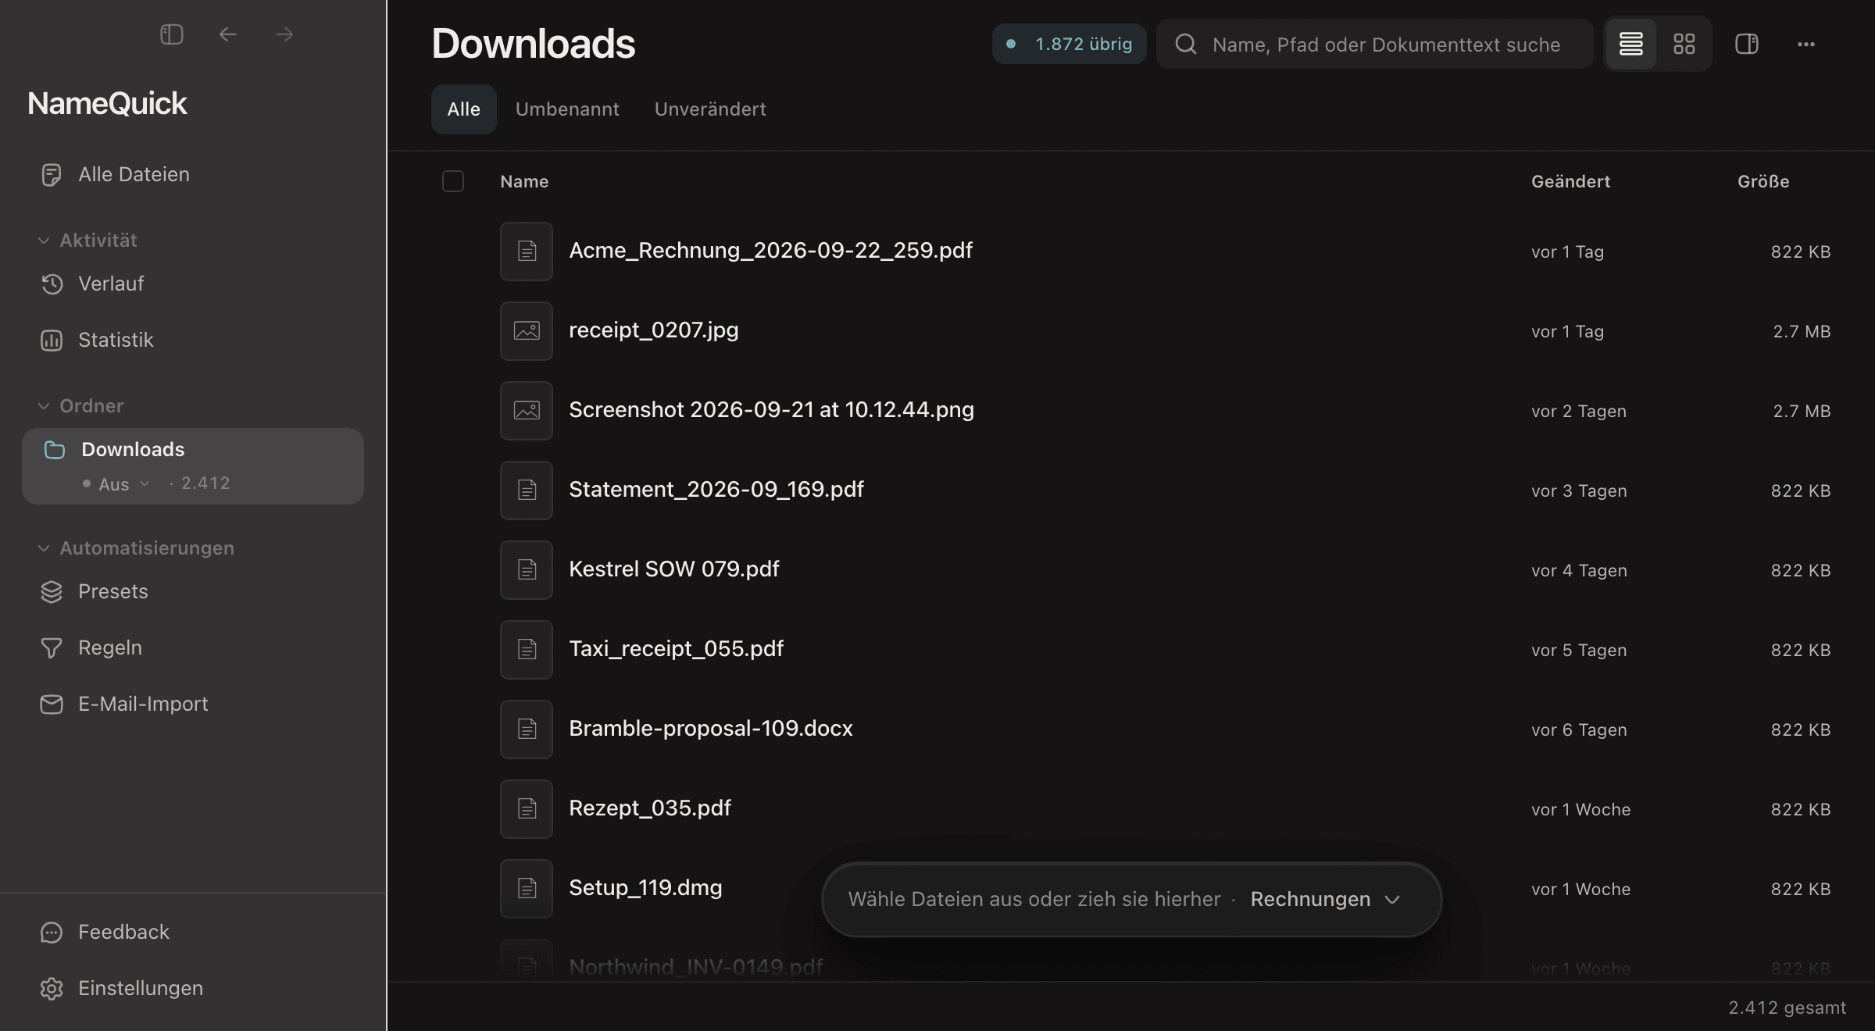Open the more options ellipsis menu
Screen dimensions: 1875x1031
(1805, 44)
